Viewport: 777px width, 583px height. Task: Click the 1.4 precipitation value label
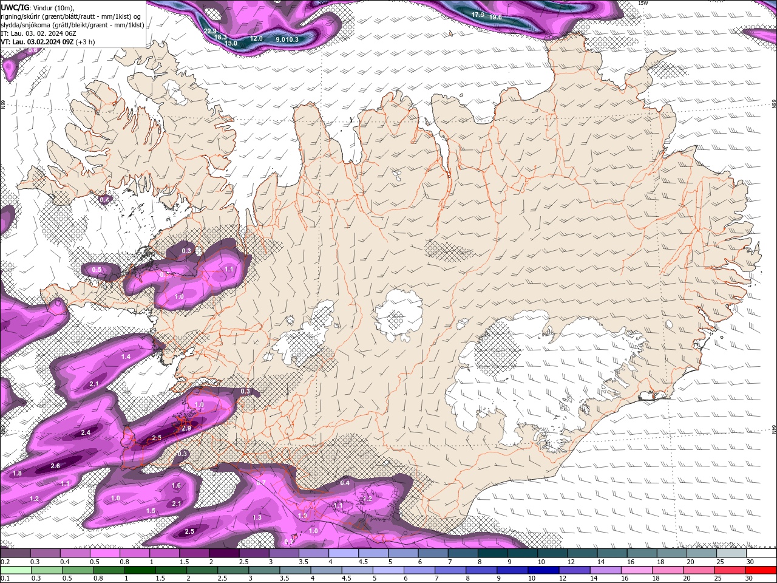pyautogui.click(x=126, y=356)
